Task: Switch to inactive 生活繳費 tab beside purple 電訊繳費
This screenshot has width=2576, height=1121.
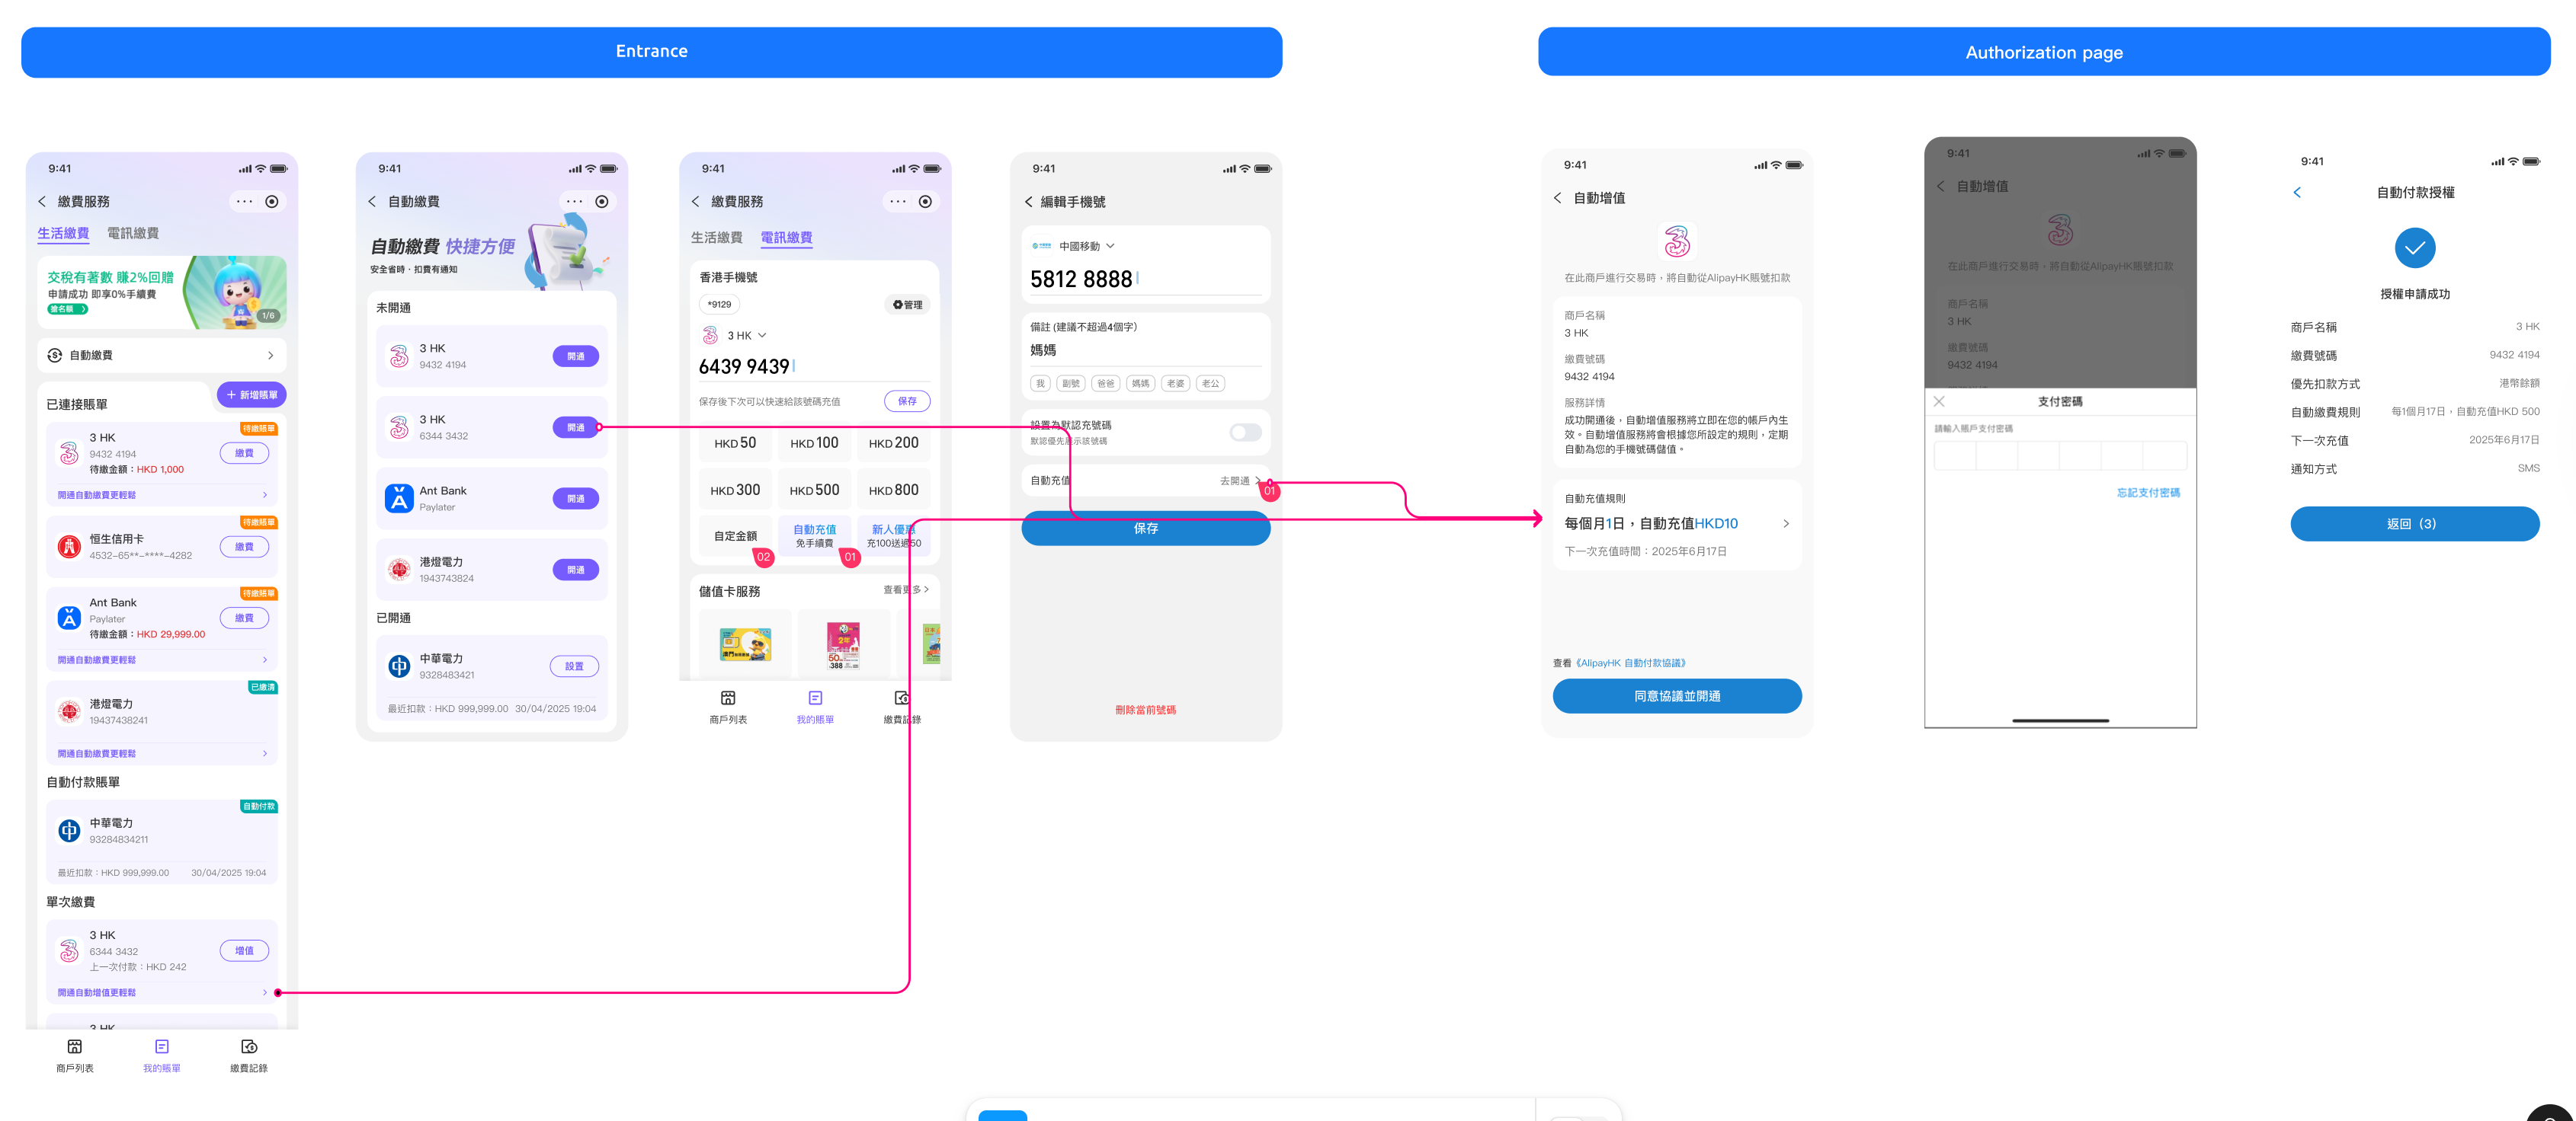Action: click(x=717, y=238)
